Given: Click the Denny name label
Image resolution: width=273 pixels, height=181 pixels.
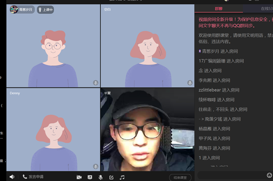Looking at the screenshot, I should click(x=15, y=93).
